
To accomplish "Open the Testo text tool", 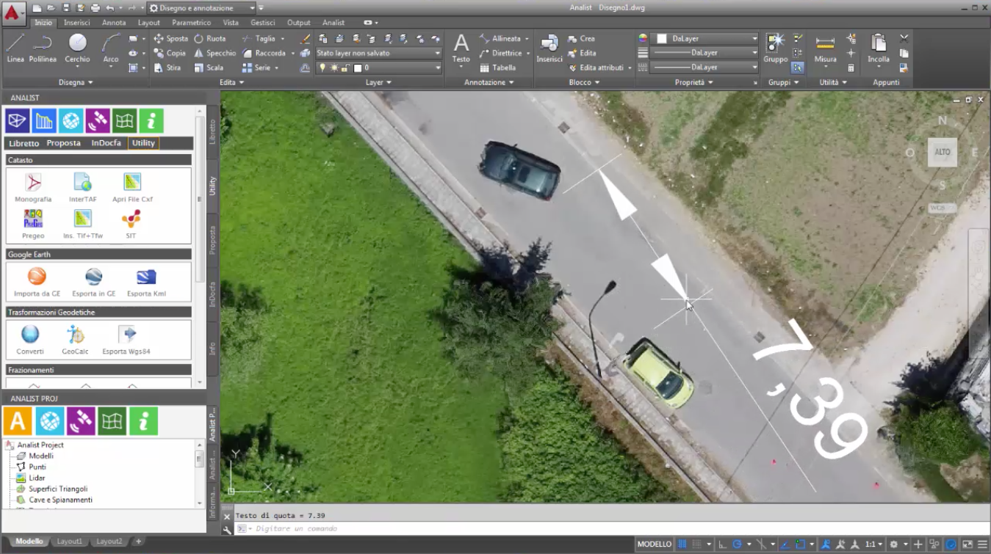I will point(461,48).
